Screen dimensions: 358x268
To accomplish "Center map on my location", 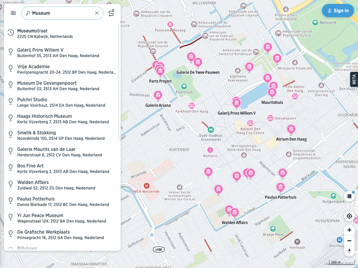I will click(x=349, y=216).
